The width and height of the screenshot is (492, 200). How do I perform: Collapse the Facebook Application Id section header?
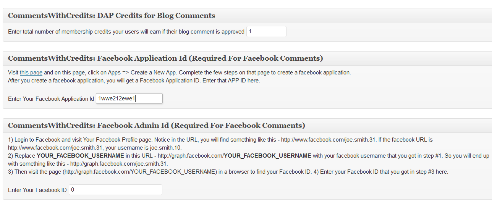(247, 58)
